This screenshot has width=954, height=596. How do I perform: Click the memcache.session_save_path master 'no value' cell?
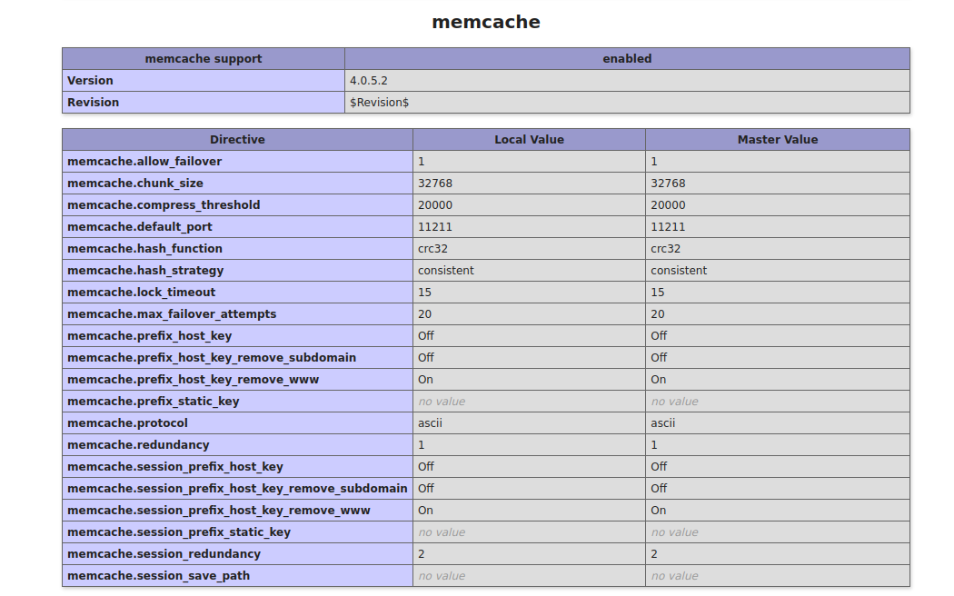[674, 576]
